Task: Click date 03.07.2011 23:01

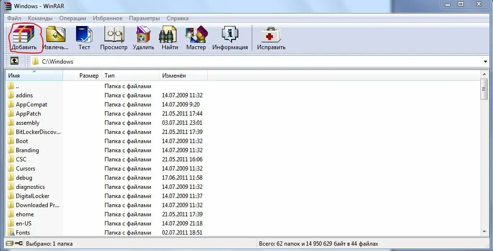Action: (x=182, y=123)
